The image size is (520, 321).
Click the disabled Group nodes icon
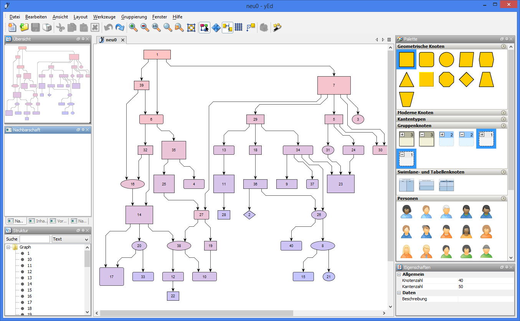click(263, 27)
